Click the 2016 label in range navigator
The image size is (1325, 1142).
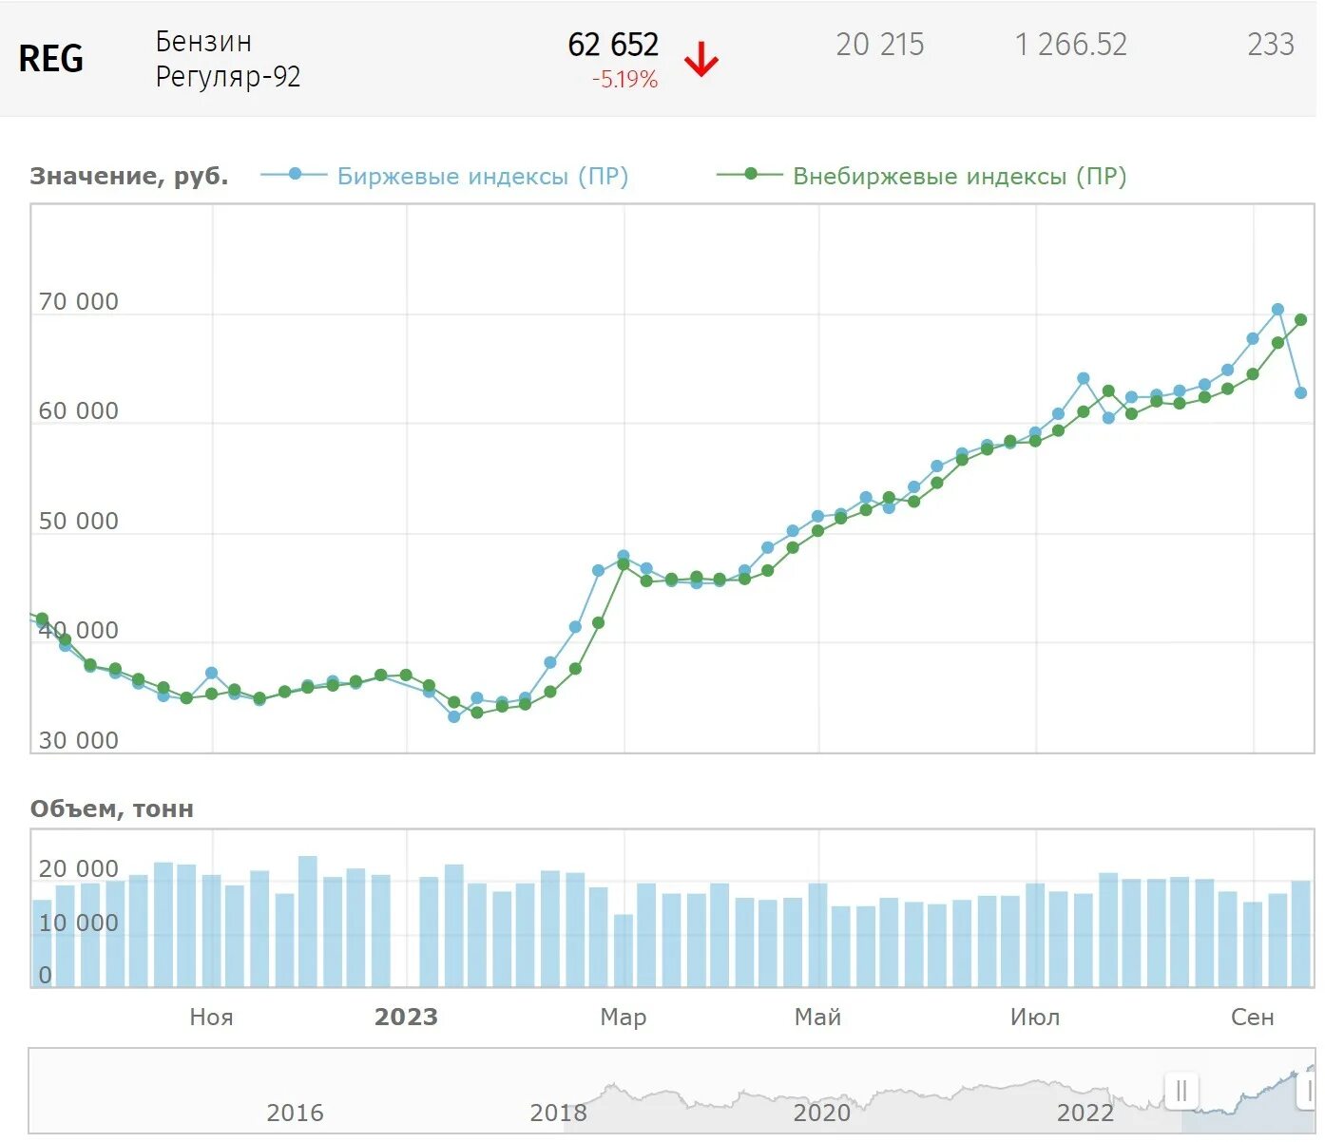tap(295, 1113)
